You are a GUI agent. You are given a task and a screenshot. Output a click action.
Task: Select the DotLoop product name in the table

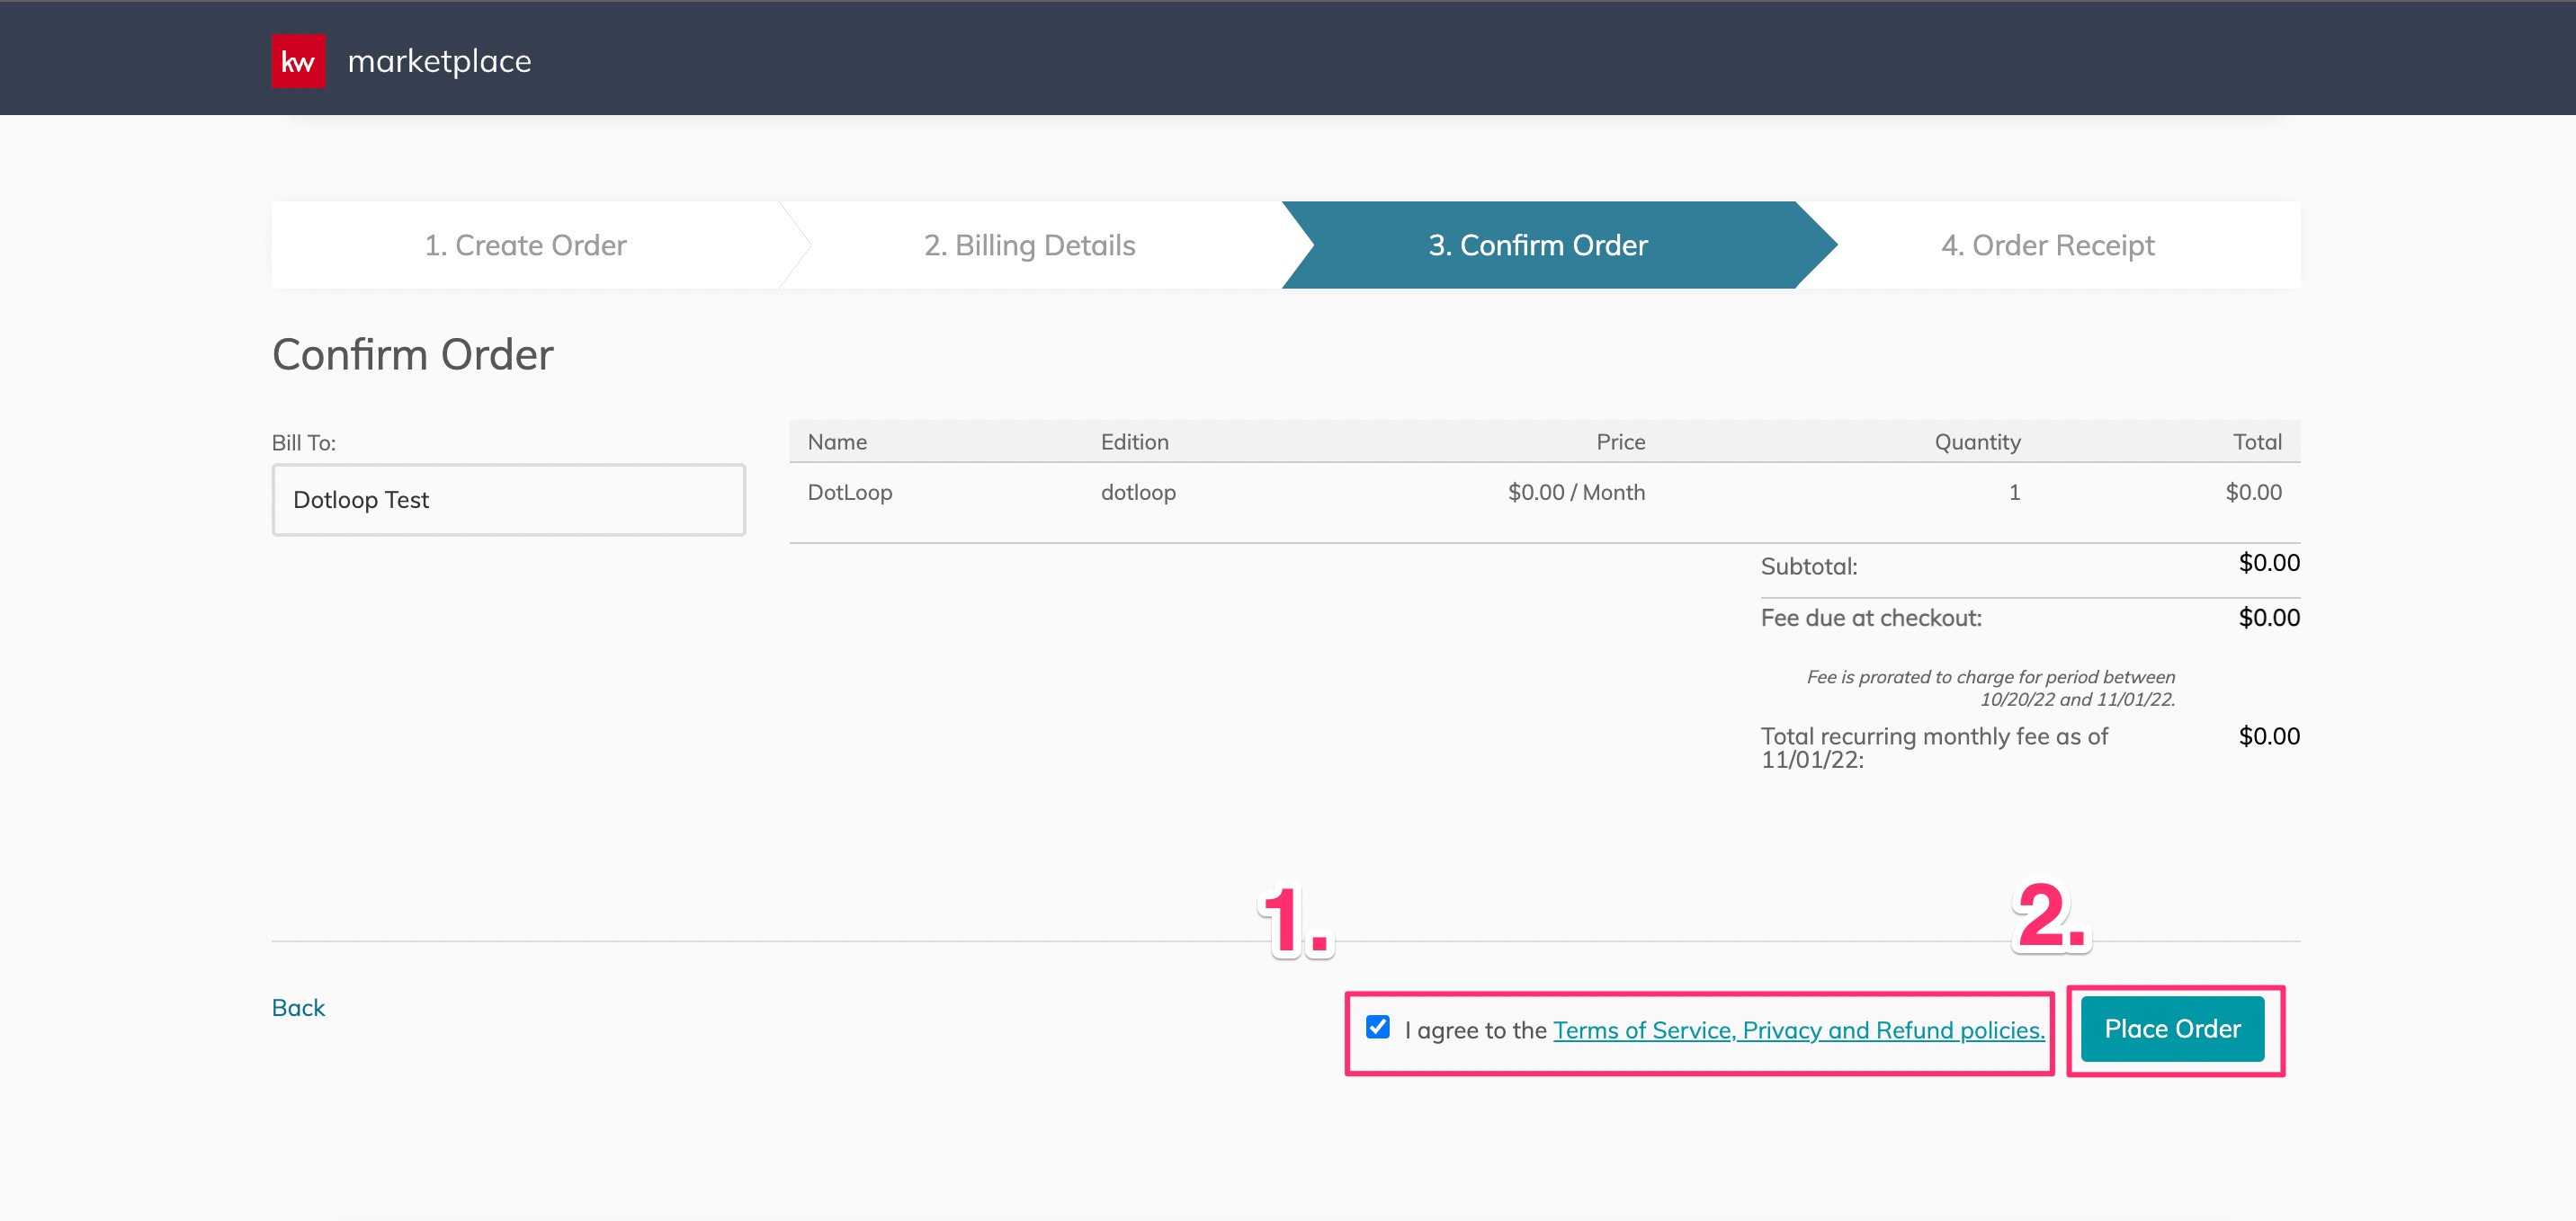849,492
